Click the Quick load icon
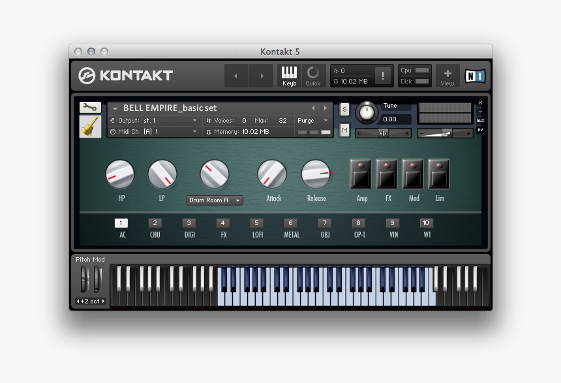561x383 pixels. 313,75
